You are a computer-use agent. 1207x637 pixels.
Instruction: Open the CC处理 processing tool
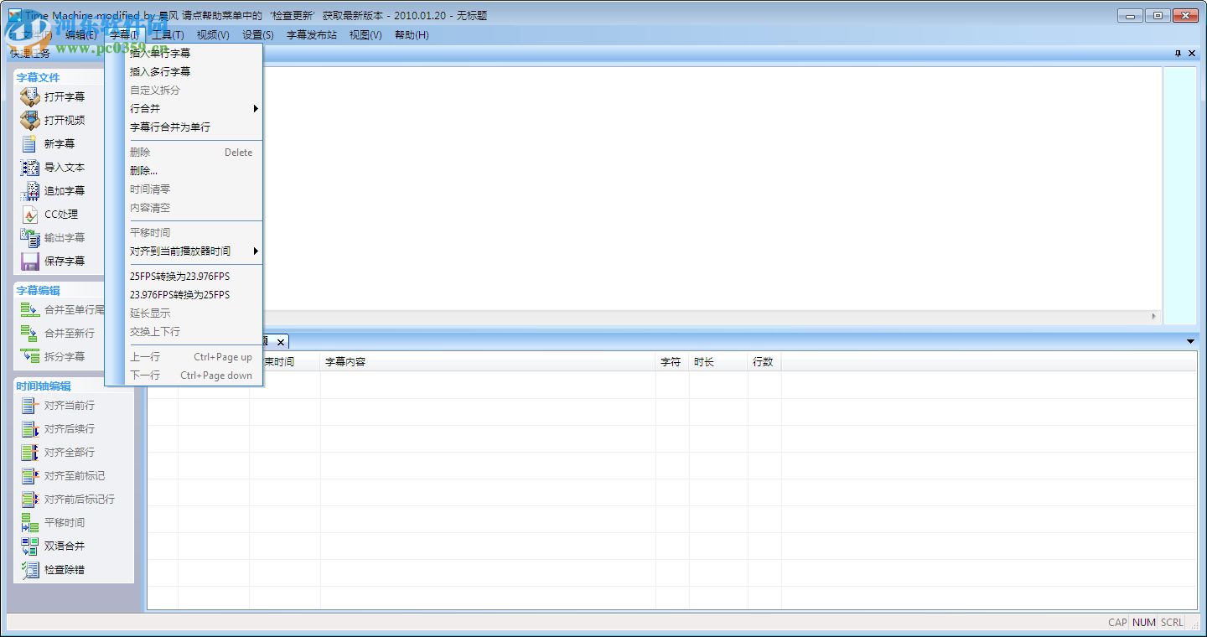pyautogui.click(x=30, y=214)
